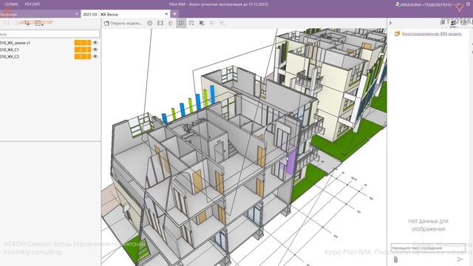
Task: Toggle visibility of 018_ЖК_земля v1
Action: (x=95, y=43)
